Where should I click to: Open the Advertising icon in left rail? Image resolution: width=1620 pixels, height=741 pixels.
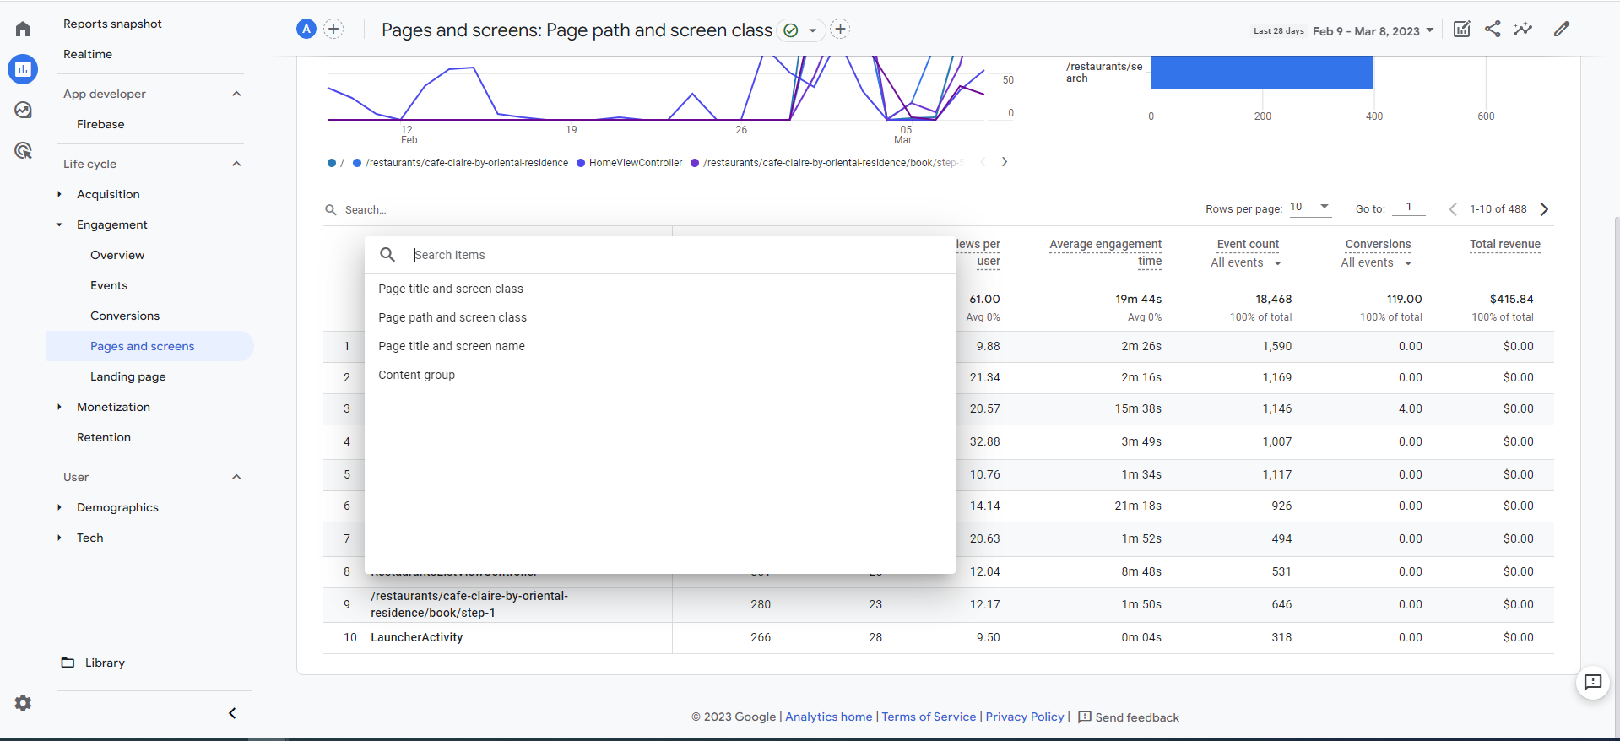point(23,151)
